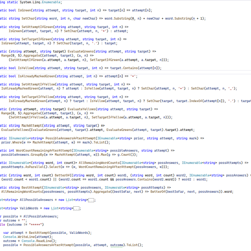251x251 pixels.
Task: Click the underlined outcome argument in last line
Action: 118,245
